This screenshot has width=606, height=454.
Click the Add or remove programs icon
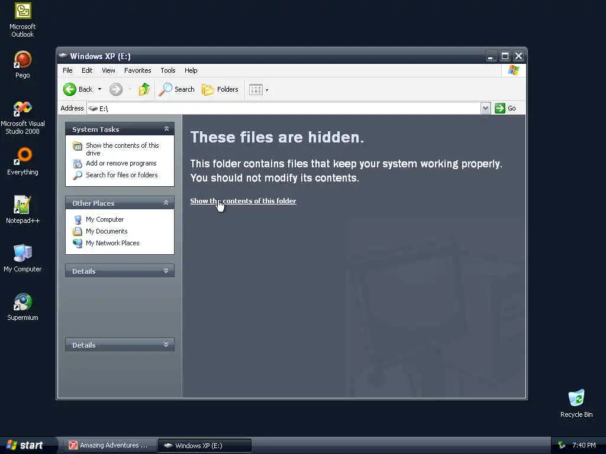tap(78, 164)
